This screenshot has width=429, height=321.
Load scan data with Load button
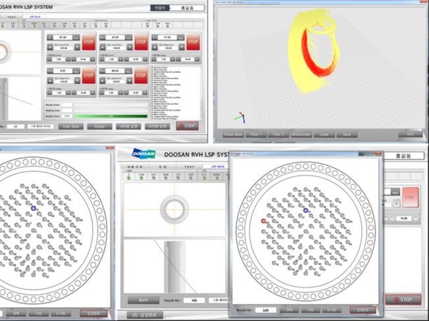click(x=324, y=134)
